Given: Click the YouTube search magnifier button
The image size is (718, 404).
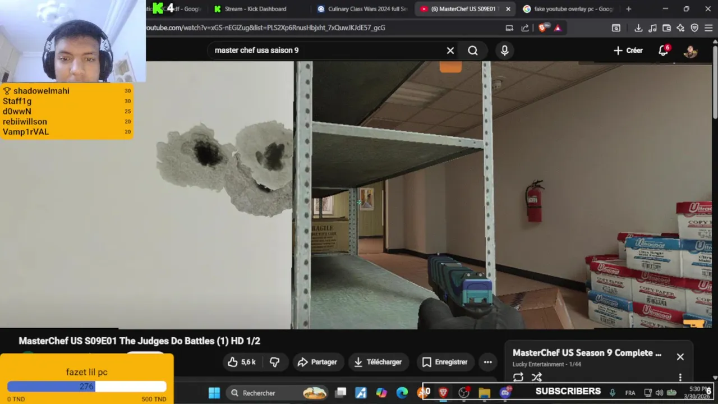Looking at the screenshot, I should pos(473,50).
